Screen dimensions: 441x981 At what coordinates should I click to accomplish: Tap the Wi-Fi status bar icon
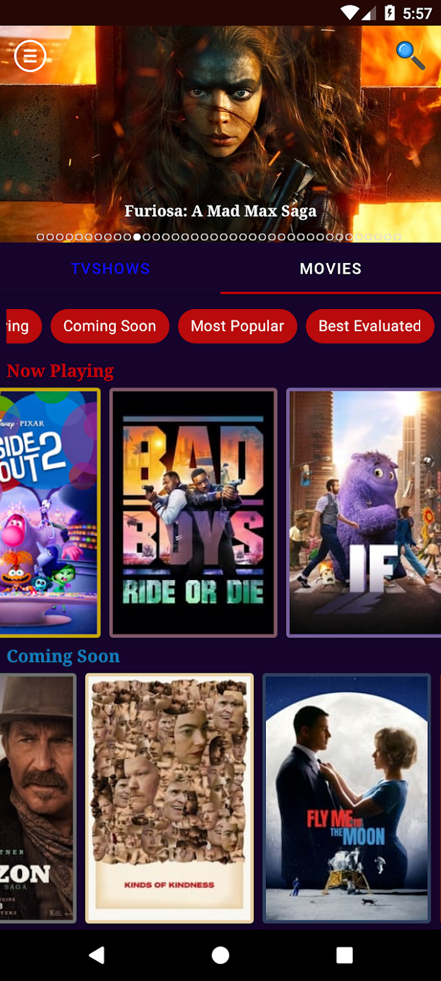tap(349, 13)
